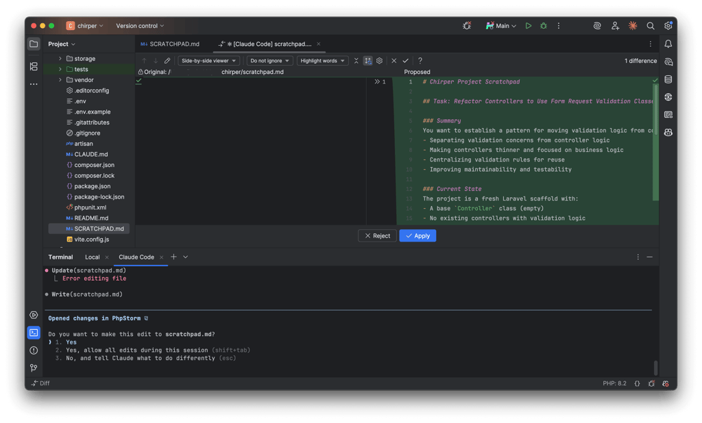
Task: Click the pencil edit icon in diff toolbar
Action: tap(167, 61)
